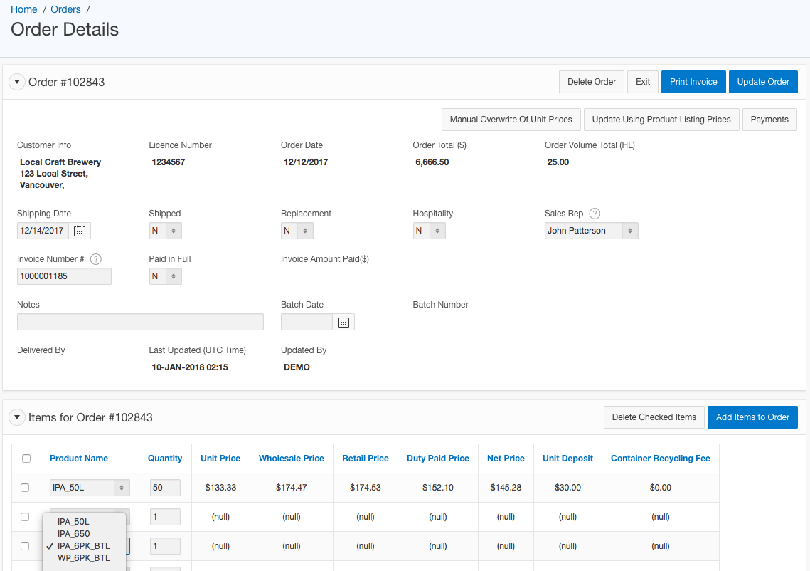Check the IPA_50L row checkbox
Viewport: 810px width, 571px height.
point(25,488)
